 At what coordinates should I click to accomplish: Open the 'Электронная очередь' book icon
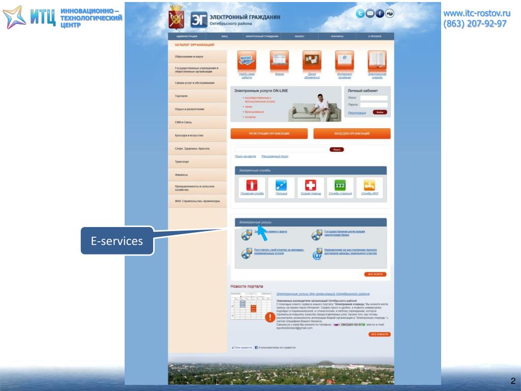pyautogui.click(x=377, y=61)
